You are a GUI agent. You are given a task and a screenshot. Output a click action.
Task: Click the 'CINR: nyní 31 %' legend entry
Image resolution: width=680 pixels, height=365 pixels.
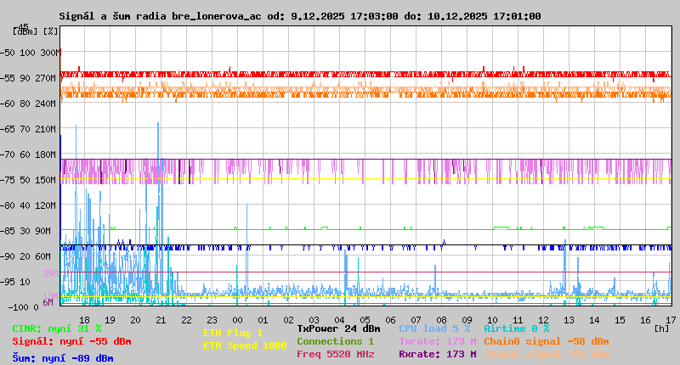(x=57, y=328)
